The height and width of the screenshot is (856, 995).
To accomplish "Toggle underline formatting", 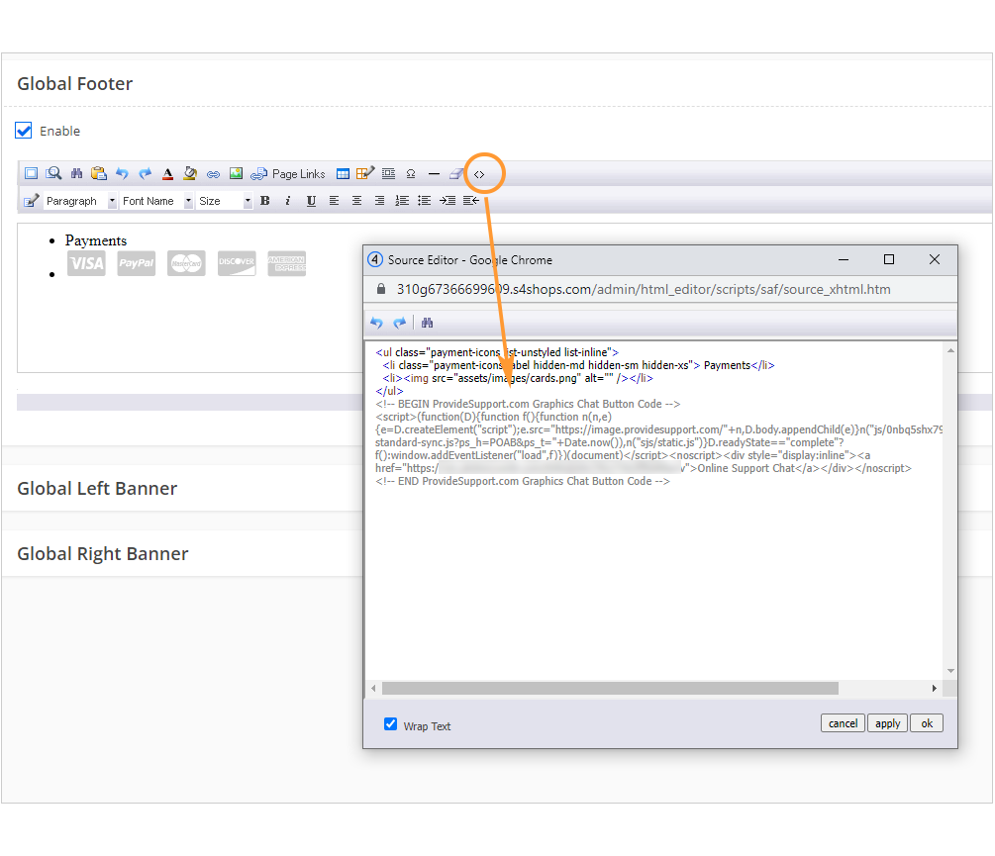I will (309, 201).
